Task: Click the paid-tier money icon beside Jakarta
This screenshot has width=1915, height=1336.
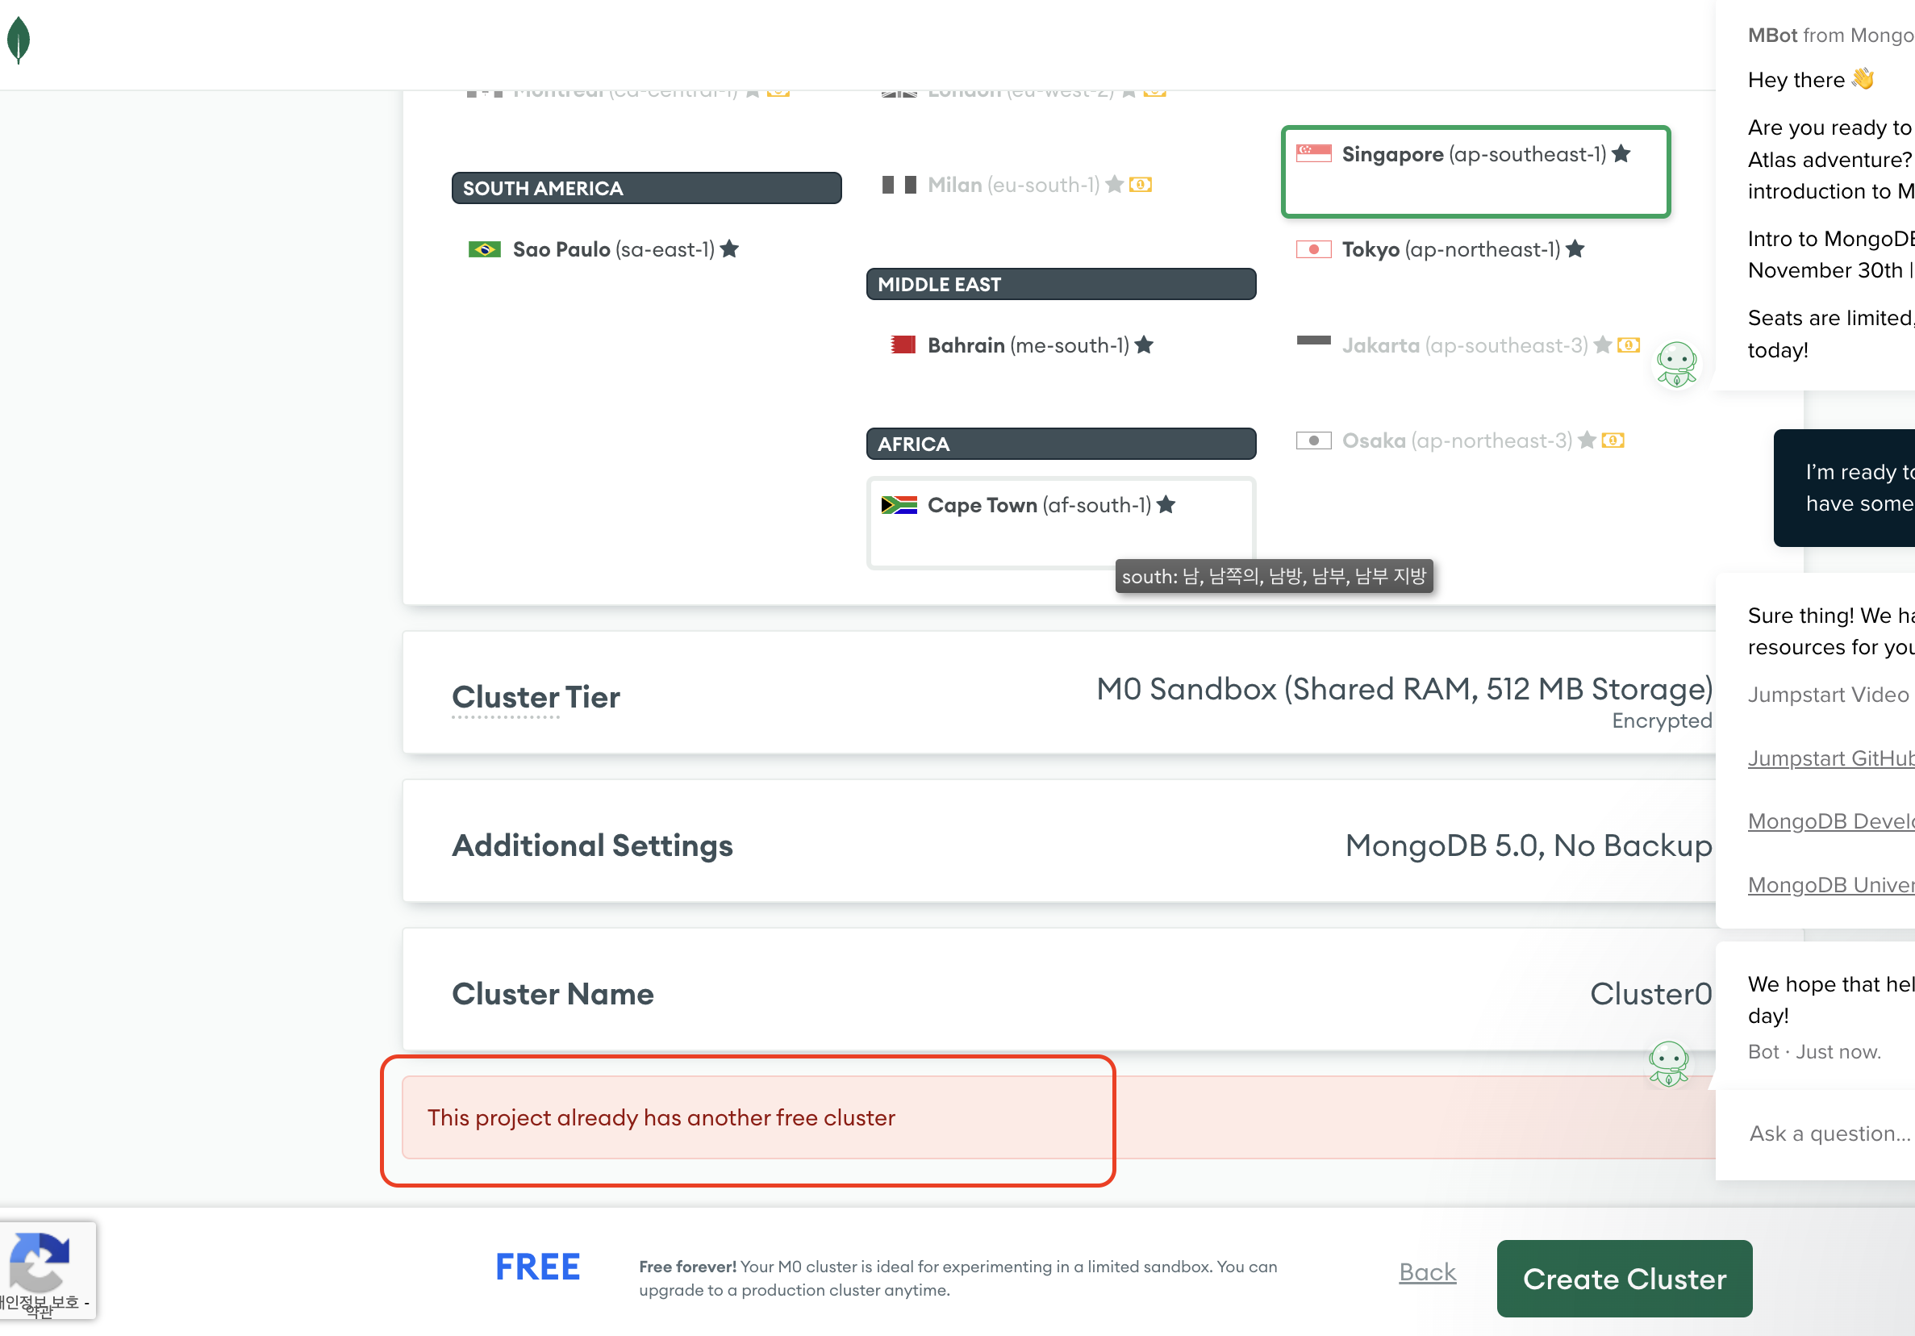Action: (x=1629, y=344)
